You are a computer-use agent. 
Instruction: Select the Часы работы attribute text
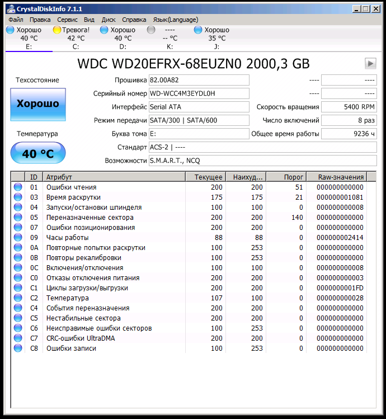pos(67,238)
